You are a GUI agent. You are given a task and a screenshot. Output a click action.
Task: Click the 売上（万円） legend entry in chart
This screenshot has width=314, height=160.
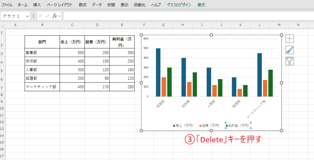183,125
